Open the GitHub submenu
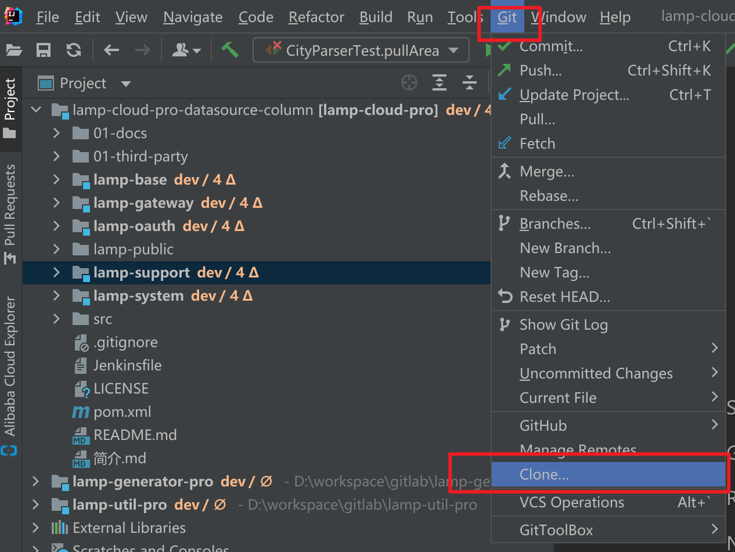Screen dimensions: 735x552 pyautogui.click(x=543, y=425)
